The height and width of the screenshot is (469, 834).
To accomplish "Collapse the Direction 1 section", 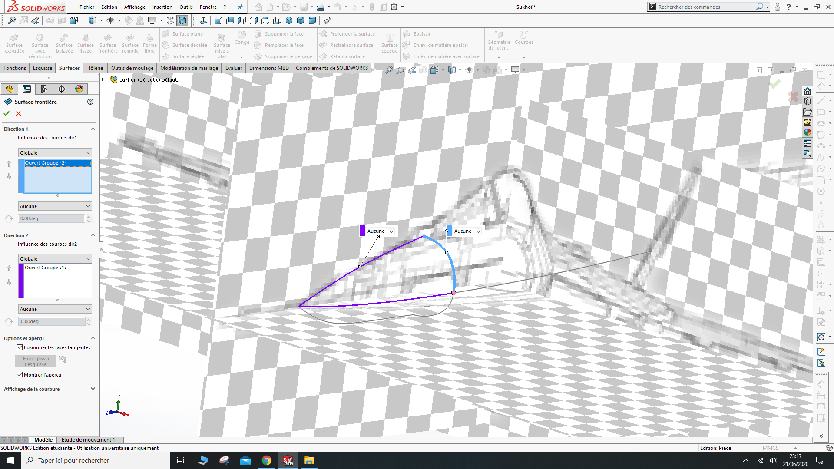I will tap(93, 129).
